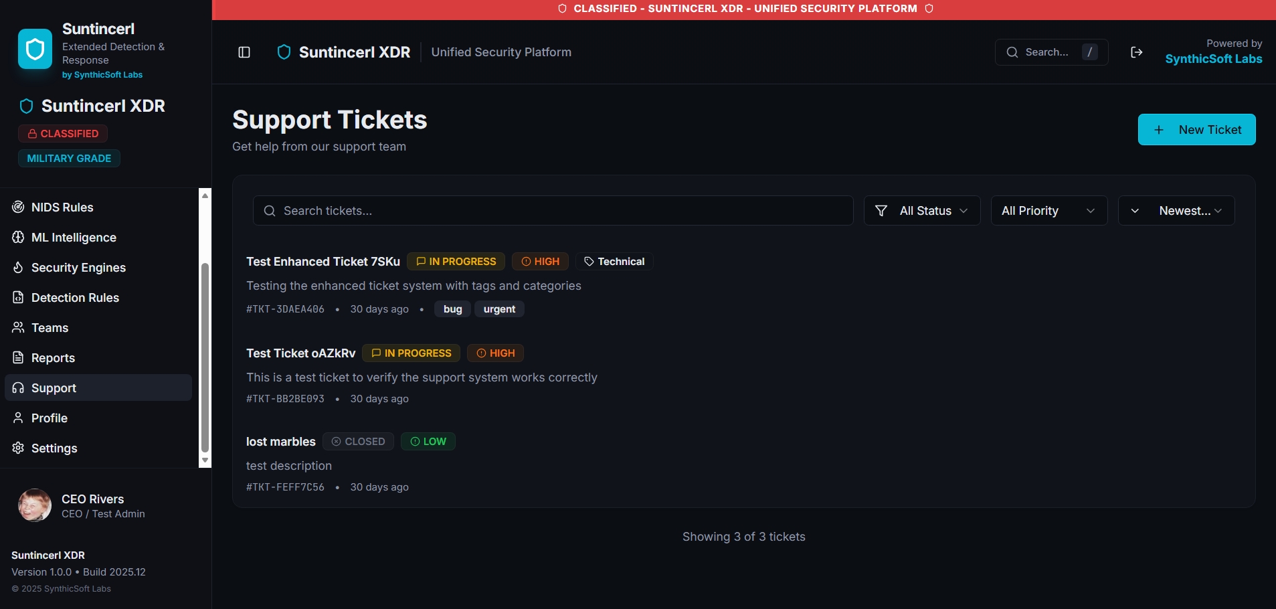The width and height of the screenshot is (1276, 609).
Task: Open the Profile page
Action: pos(50,418)
